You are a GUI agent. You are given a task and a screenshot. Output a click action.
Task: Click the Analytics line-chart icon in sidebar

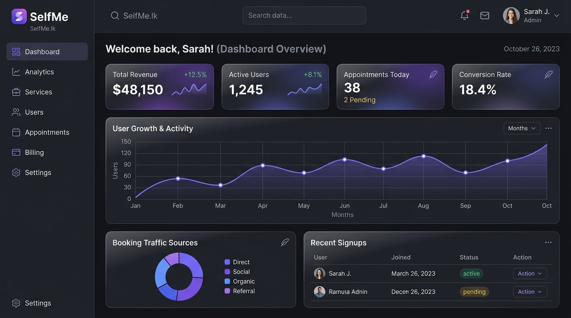[x=16, y=72]
